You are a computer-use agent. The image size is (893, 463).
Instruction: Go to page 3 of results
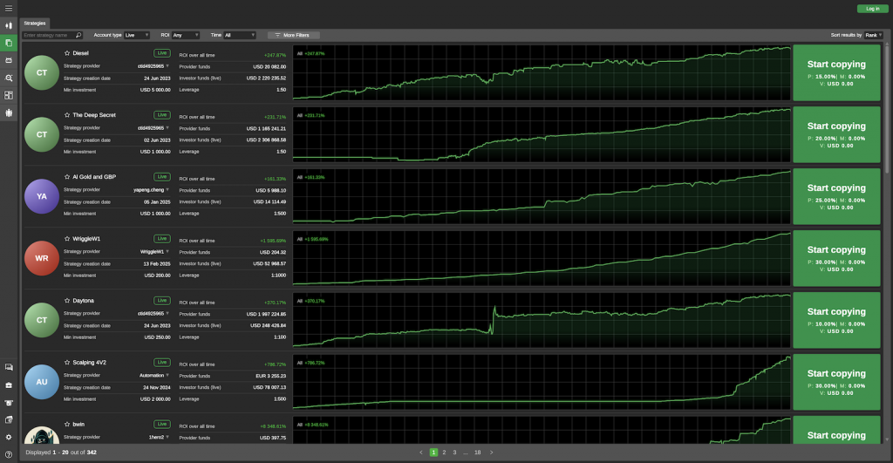pyautogui.click(x=454, y=453)
